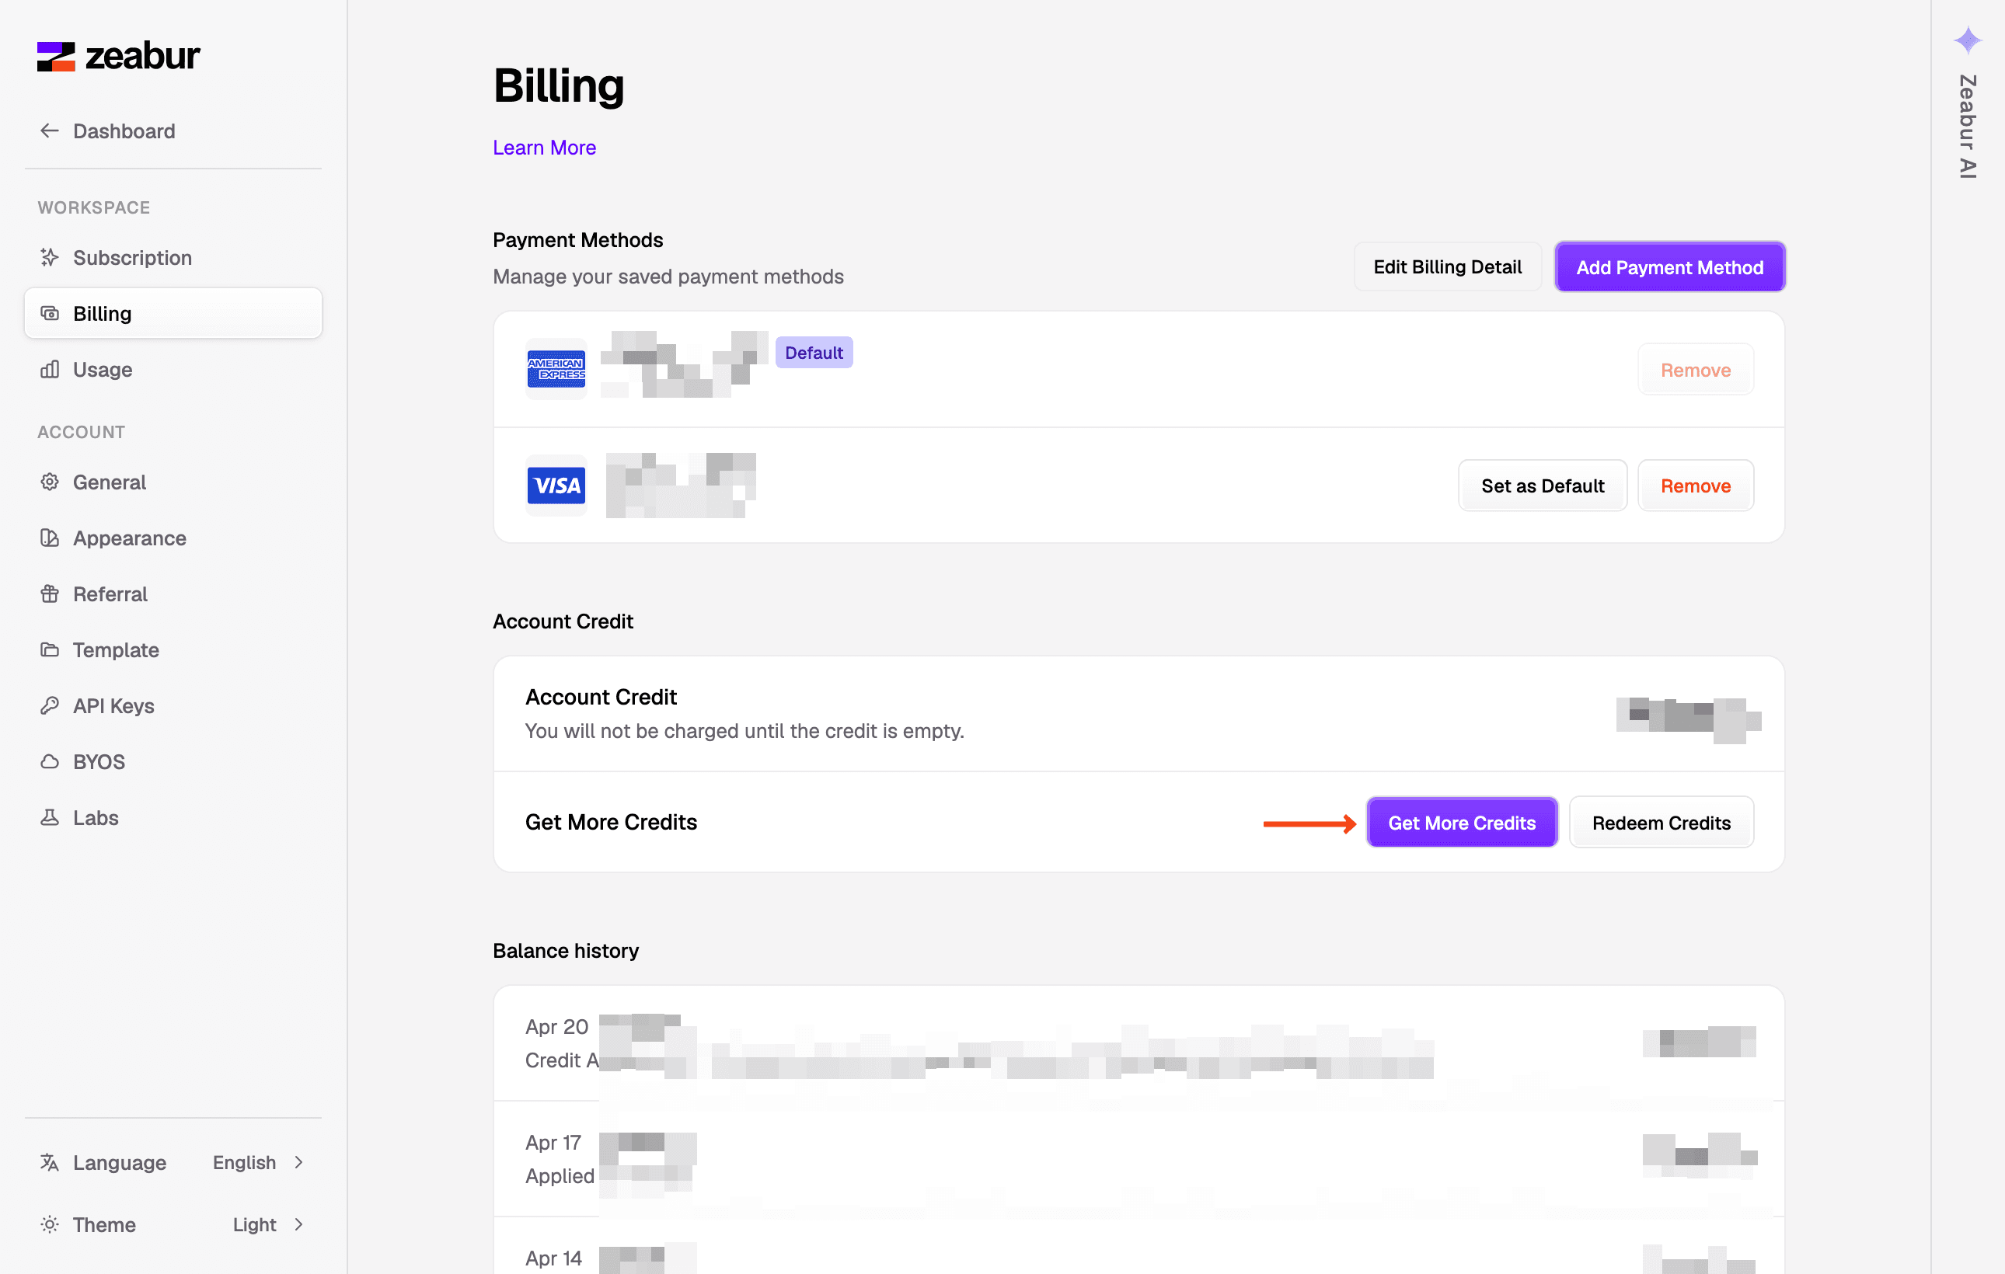This screenshot has height=1274, width=2005.
Task: Open the BYOS sidebar item
Action: pos(98,761)
